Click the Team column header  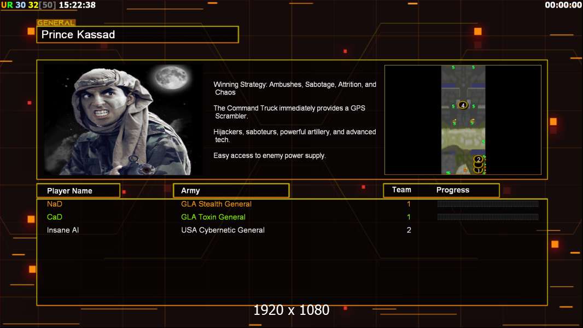[x=401, y=190]
